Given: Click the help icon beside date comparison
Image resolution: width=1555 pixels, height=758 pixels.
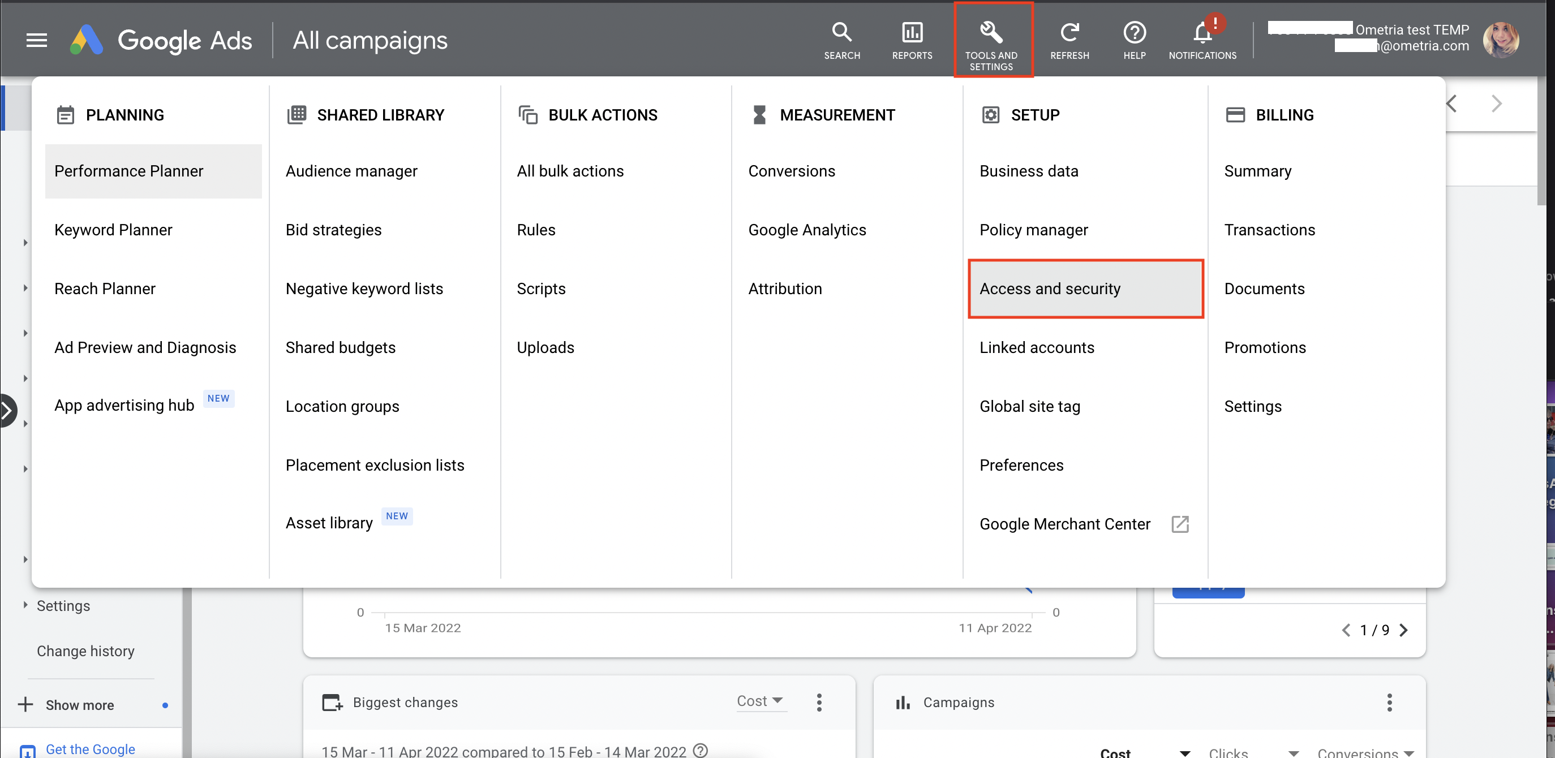Looking at the screenshot, I should coord(700,750).
